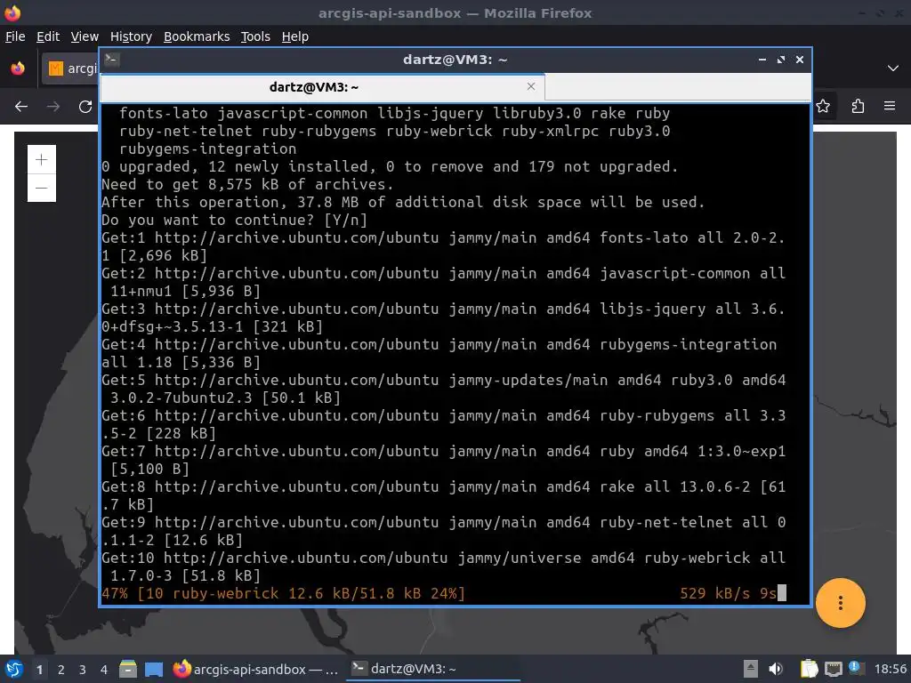
Task: Click the Firefox forward arrow button
Action: pyautogui.click(x=53, y=107)
